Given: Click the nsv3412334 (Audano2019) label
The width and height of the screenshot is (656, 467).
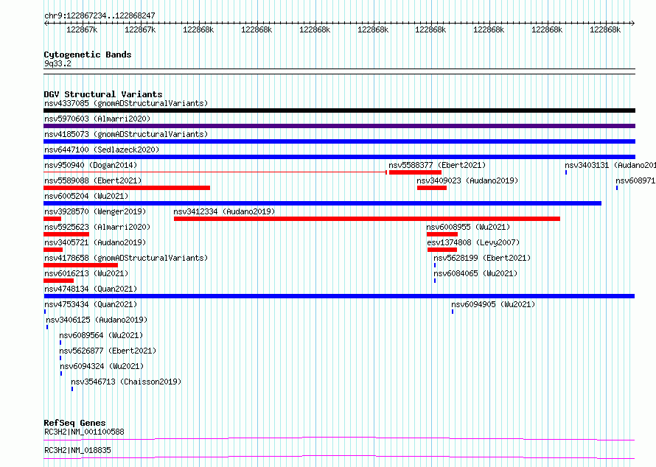Looking at the screenshot, I should pos(224,211).
